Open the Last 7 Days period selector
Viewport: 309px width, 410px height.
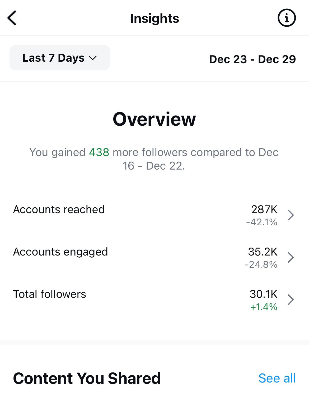click(x=60, y=58)
